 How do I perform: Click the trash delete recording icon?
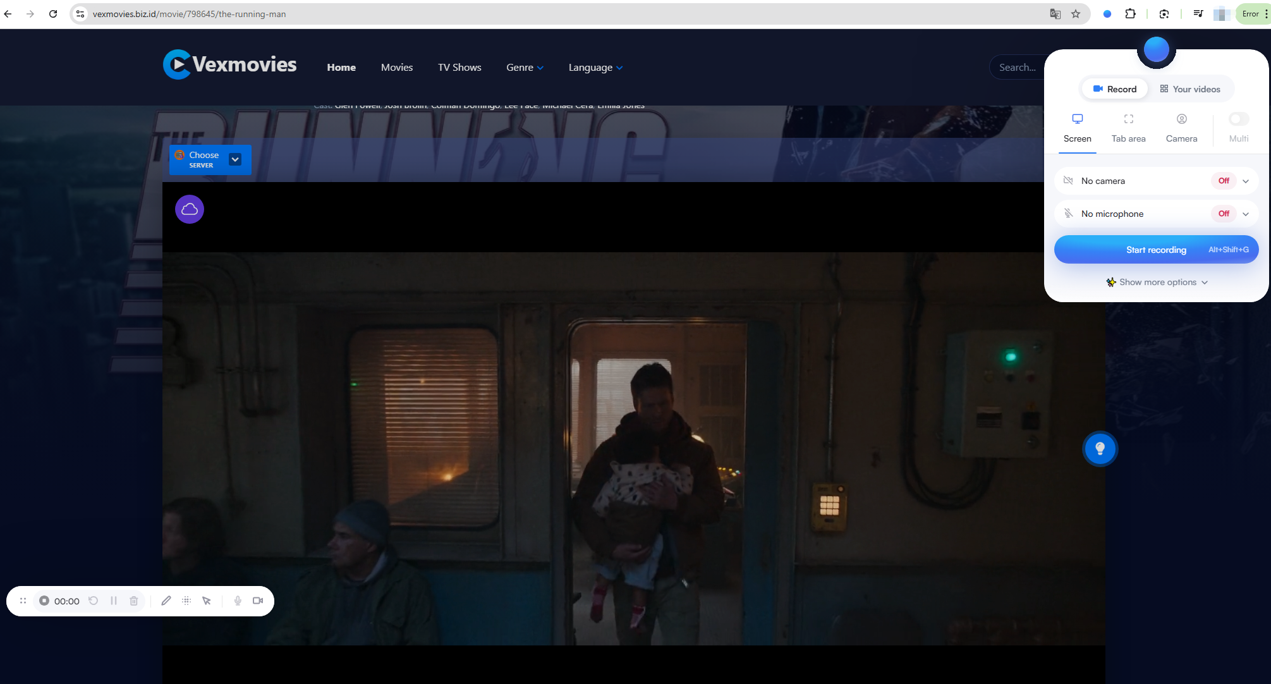click(134, 601)
